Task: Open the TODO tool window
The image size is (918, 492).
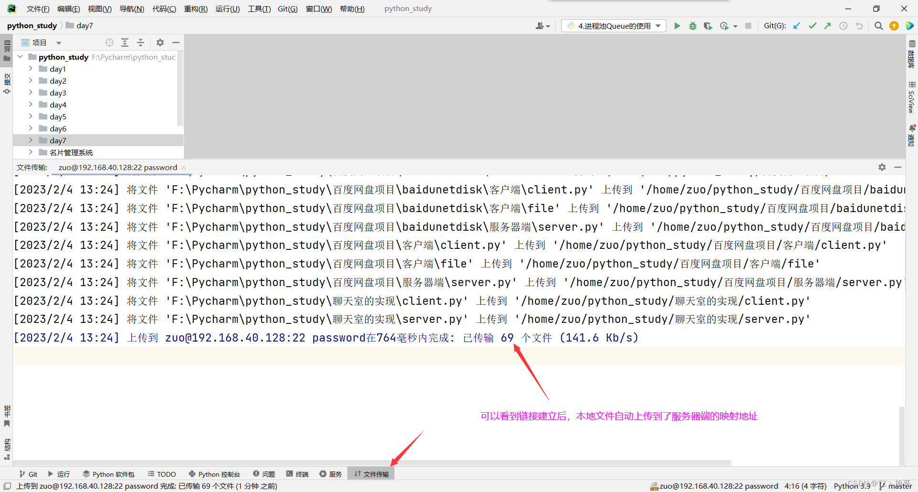Action: click(162, 474)
